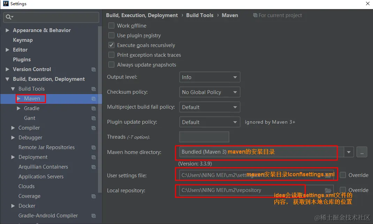The height and width of the screenshot is (224, 373).
Task: Enable Print exception stack traces
Action: (x=111, y=55)
